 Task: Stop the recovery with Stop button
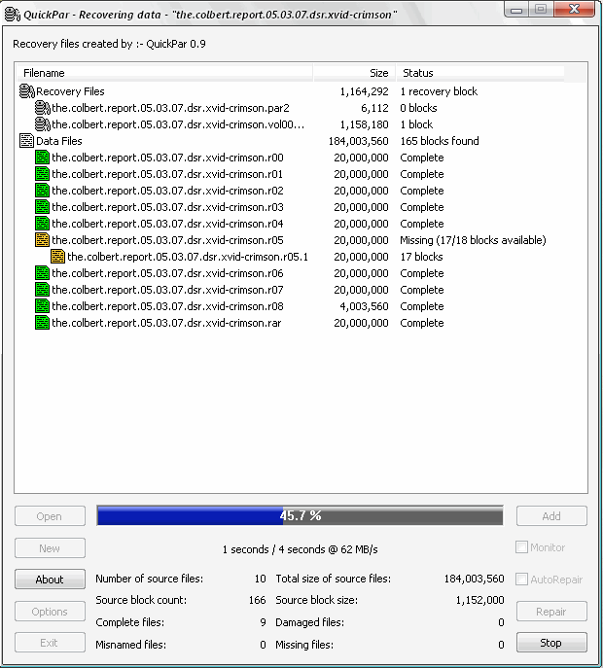point(551,643)
